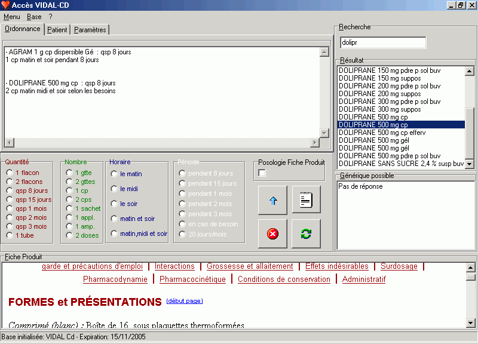Click the '(début page)' link
The image size is (478, 344).
185,301
